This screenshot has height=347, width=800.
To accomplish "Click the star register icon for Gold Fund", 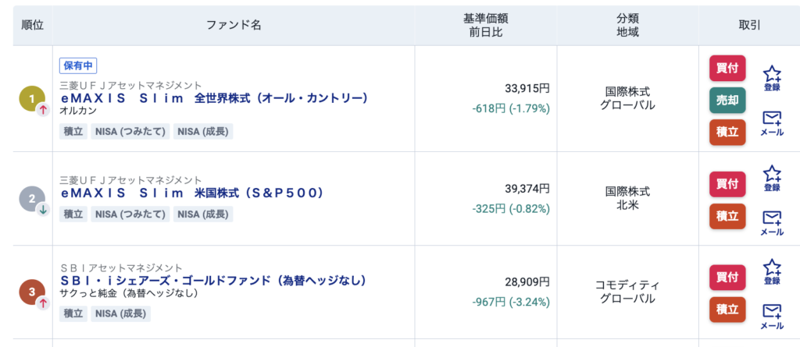I will (x=772, y=271).
